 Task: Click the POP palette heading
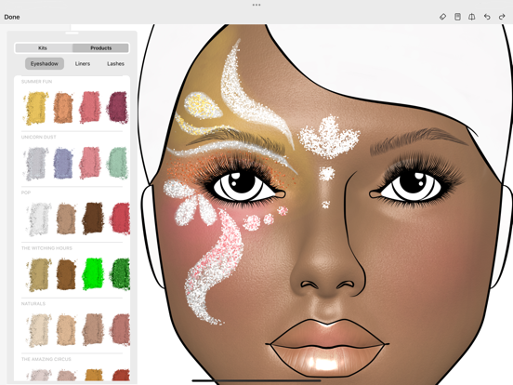coord(26,192)
